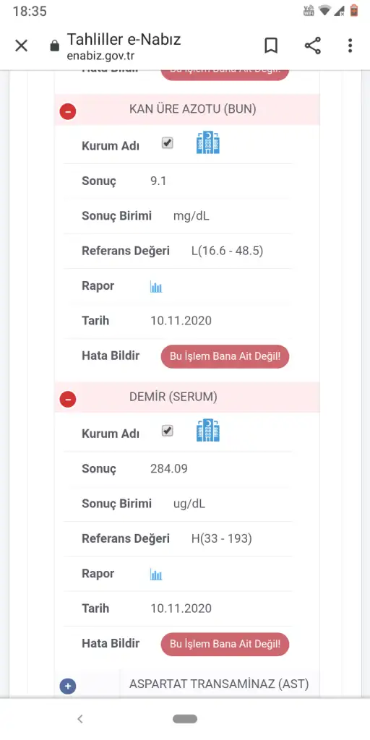Toggle Kurum Adı checkbox in DEMİR section
The width and height of the screenshot is (370, 740).
[168, 431]
